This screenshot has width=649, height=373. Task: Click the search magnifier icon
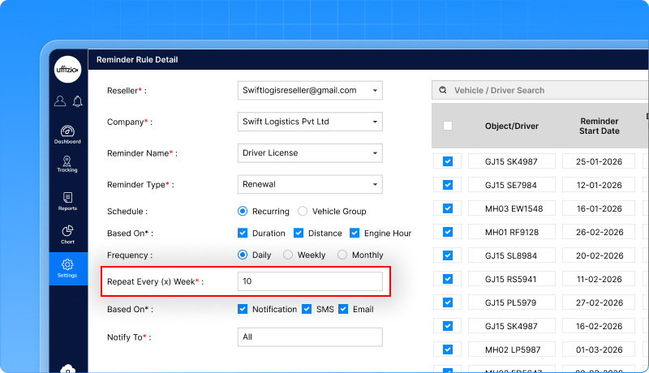coord(443,91)
